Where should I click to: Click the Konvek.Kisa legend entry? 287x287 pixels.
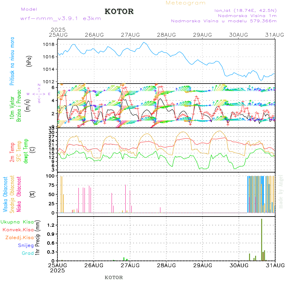click(18, 230)
